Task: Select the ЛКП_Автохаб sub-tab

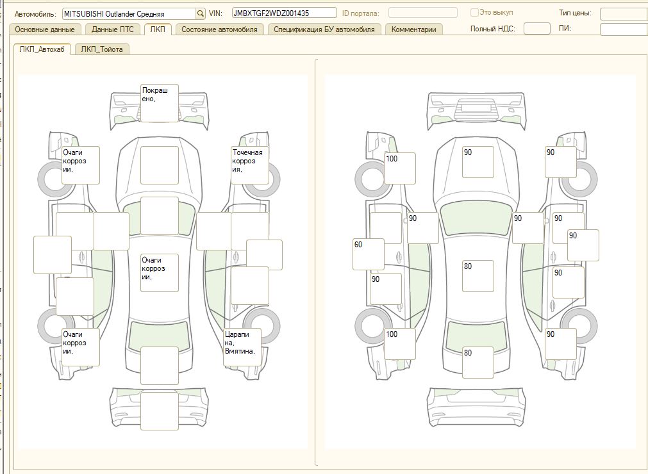Action: coord(42,49)
